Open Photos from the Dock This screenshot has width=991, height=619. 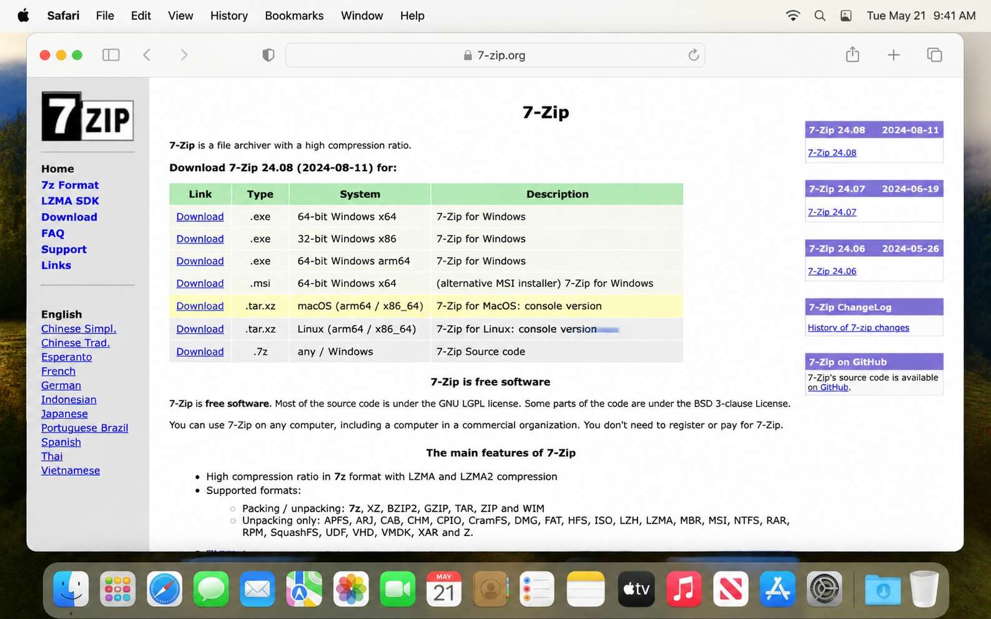click(x=351, y=588)
